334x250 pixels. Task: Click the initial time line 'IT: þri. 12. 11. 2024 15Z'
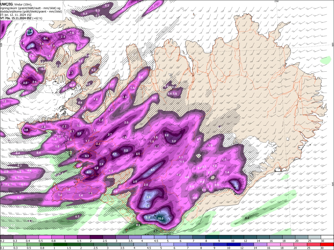(16, 15)
